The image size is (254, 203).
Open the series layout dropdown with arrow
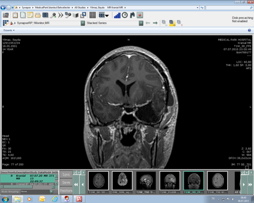[x=103, y=15]
